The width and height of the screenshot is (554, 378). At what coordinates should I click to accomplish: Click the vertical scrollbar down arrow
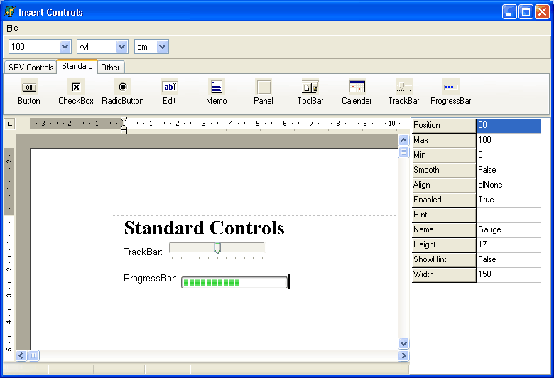(404, 343)
